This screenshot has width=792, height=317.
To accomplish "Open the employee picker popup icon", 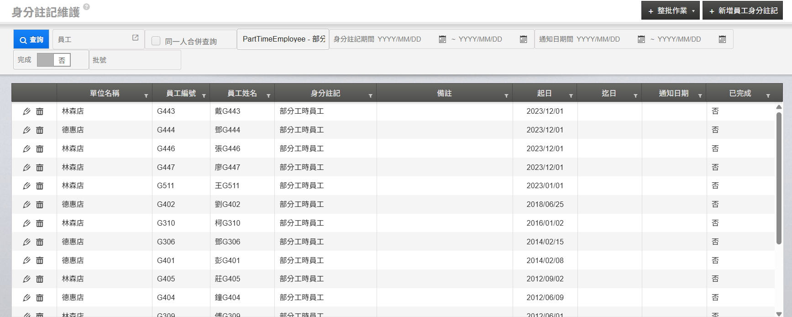I will coord(135,38).
